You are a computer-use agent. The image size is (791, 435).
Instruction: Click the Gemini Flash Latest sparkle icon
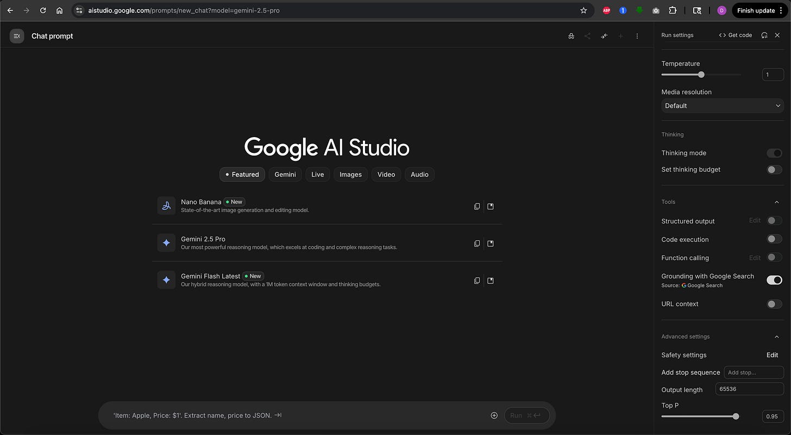(x=166, y=280)
